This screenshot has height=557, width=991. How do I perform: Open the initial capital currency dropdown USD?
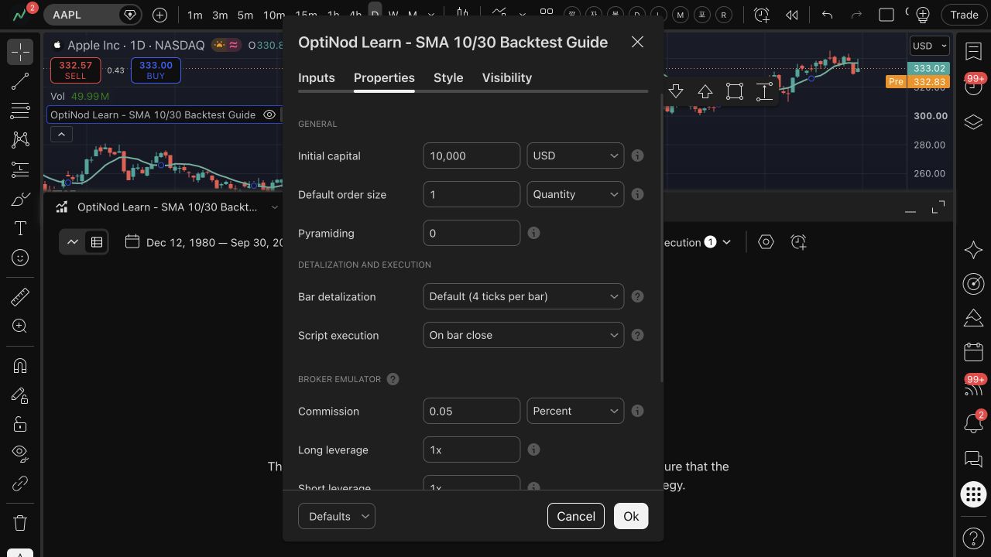[x=575, y=155]
